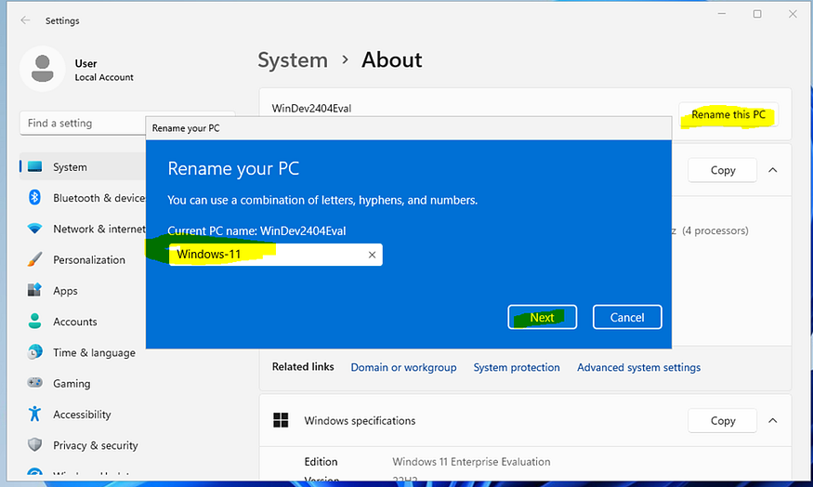The width and height of the screenshot is (813, 487).
Task: Click System in the breadcrumb
Action: coord(293,60)
